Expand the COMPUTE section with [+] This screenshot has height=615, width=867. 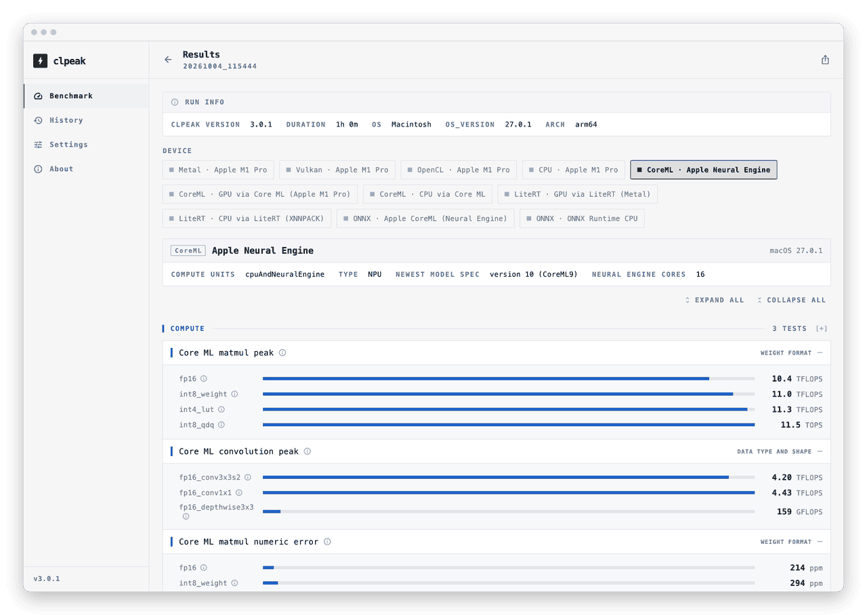click(822, 329)
